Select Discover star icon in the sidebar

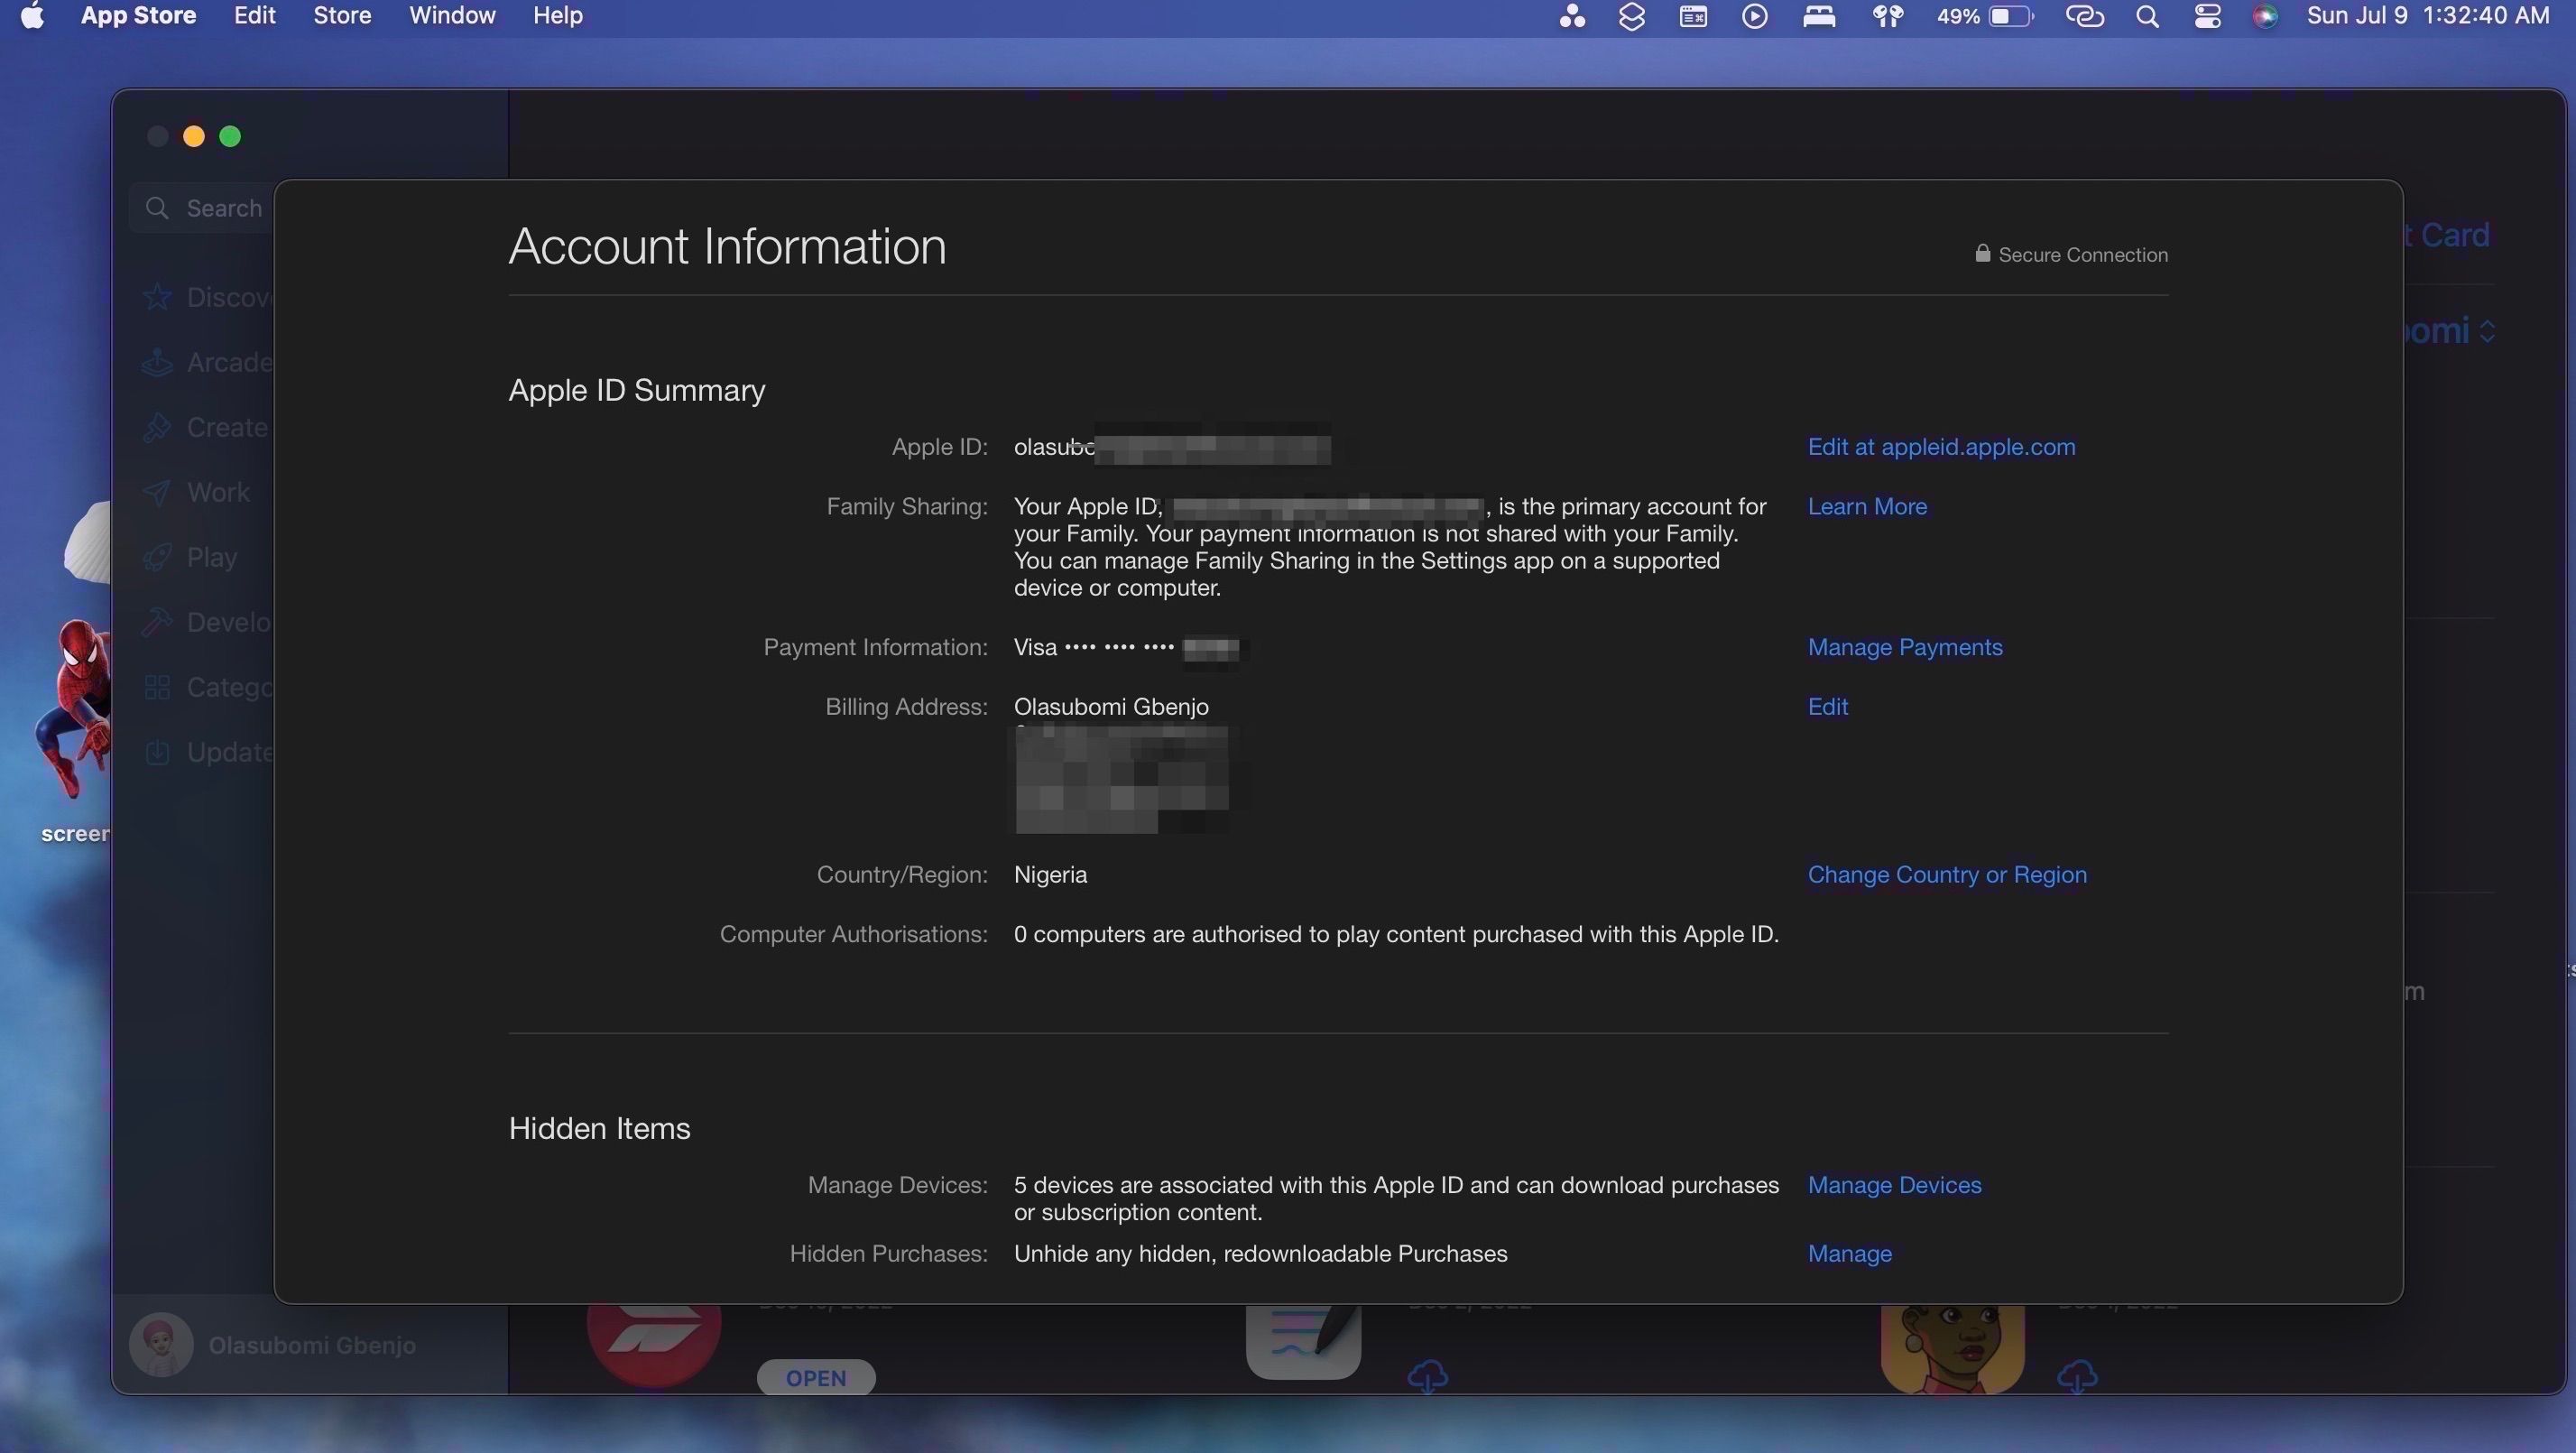[x=157, y=297]
